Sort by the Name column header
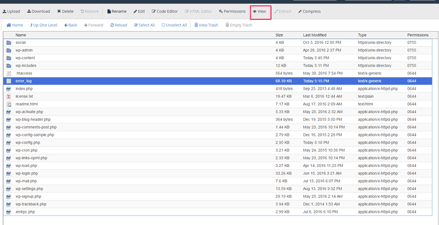The width and height of the screenshot is (439, 225). pyautogui.click(x=20, y=35)
